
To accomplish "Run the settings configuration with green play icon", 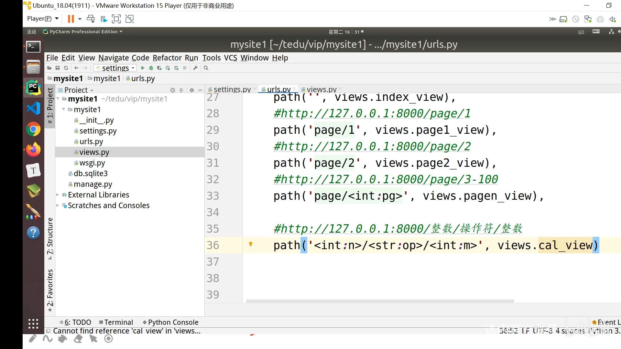I will (x=143, y=68).
